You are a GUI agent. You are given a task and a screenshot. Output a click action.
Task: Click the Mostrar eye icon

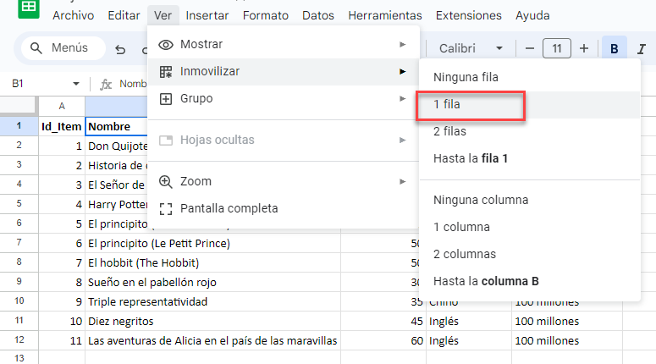(166, 45)
